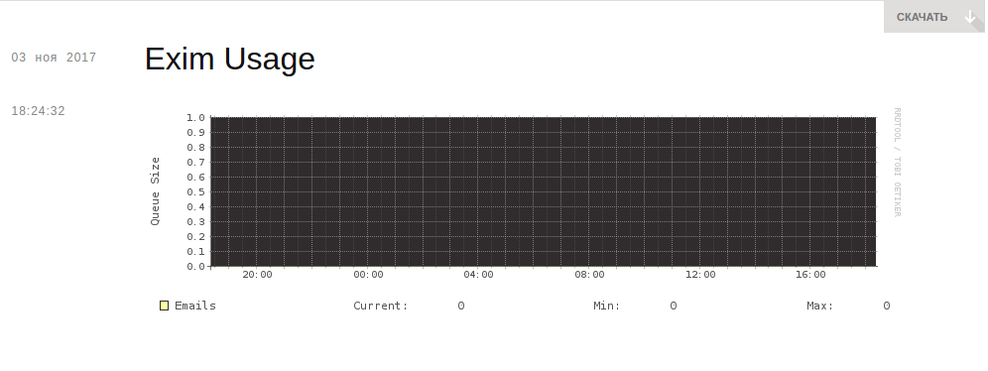Click the Emails legend label
Viewport: 988px width, 371px height.
[195, 306]
